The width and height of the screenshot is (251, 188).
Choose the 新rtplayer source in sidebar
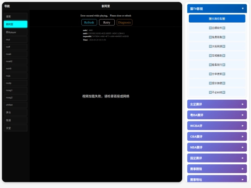click(x=15, y=32)
